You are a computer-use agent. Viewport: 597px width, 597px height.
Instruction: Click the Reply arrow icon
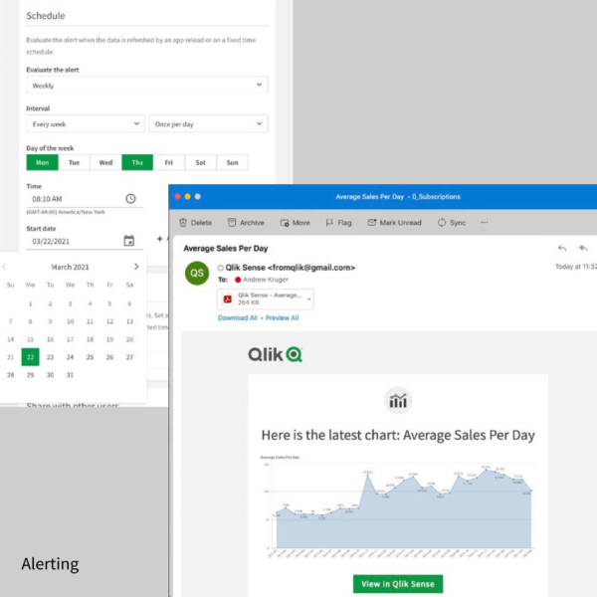(x=562, y=248)
